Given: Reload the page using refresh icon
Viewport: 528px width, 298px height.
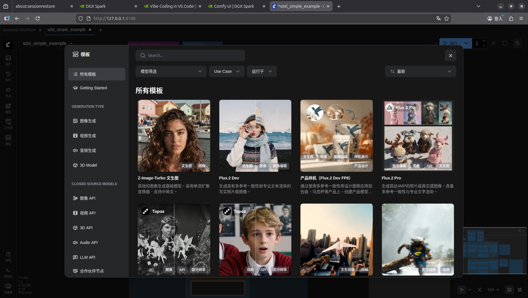Looking at the screenshot, I should 37,18.
